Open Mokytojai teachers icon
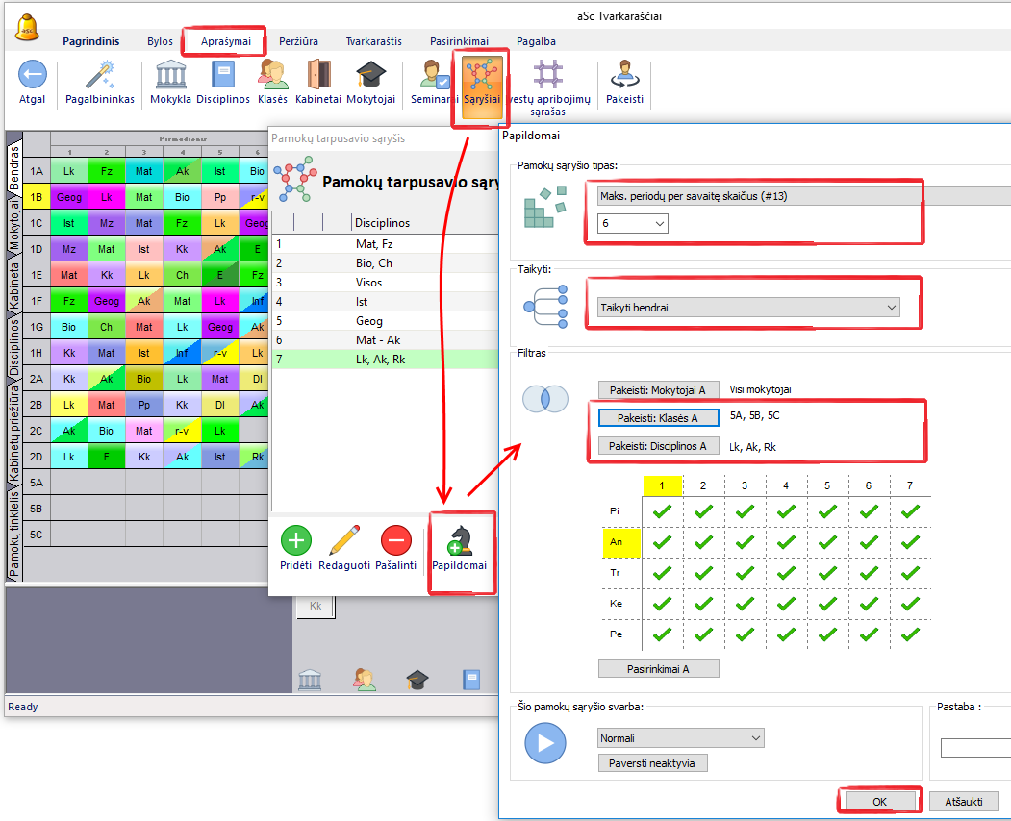Image resolution: width=1011 pixels, height=821 pixels. pyautogui.click(x=370, y=75)
